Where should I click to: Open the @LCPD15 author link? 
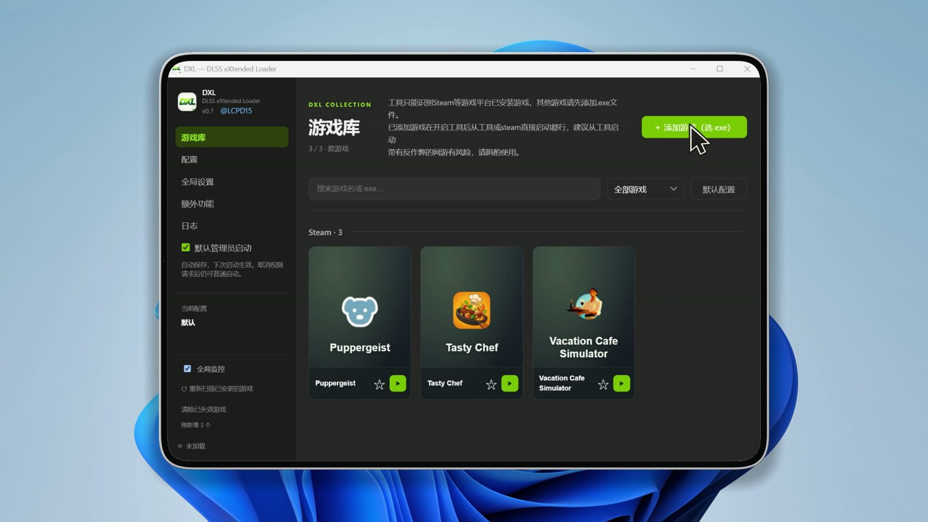236,111
